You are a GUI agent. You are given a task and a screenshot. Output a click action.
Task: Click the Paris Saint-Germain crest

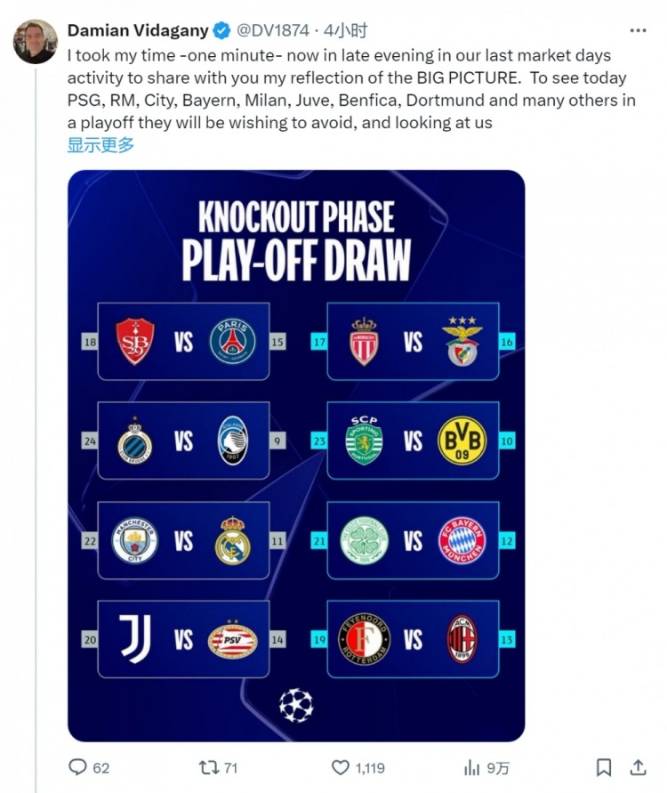point(232,342)
